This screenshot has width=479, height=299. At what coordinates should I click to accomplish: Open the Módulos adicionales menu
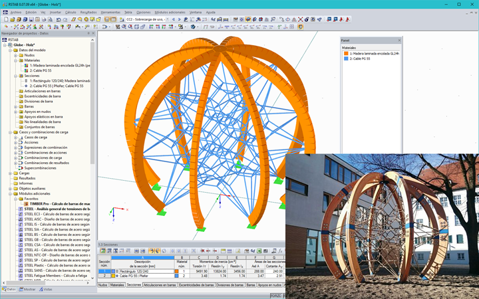170,13
